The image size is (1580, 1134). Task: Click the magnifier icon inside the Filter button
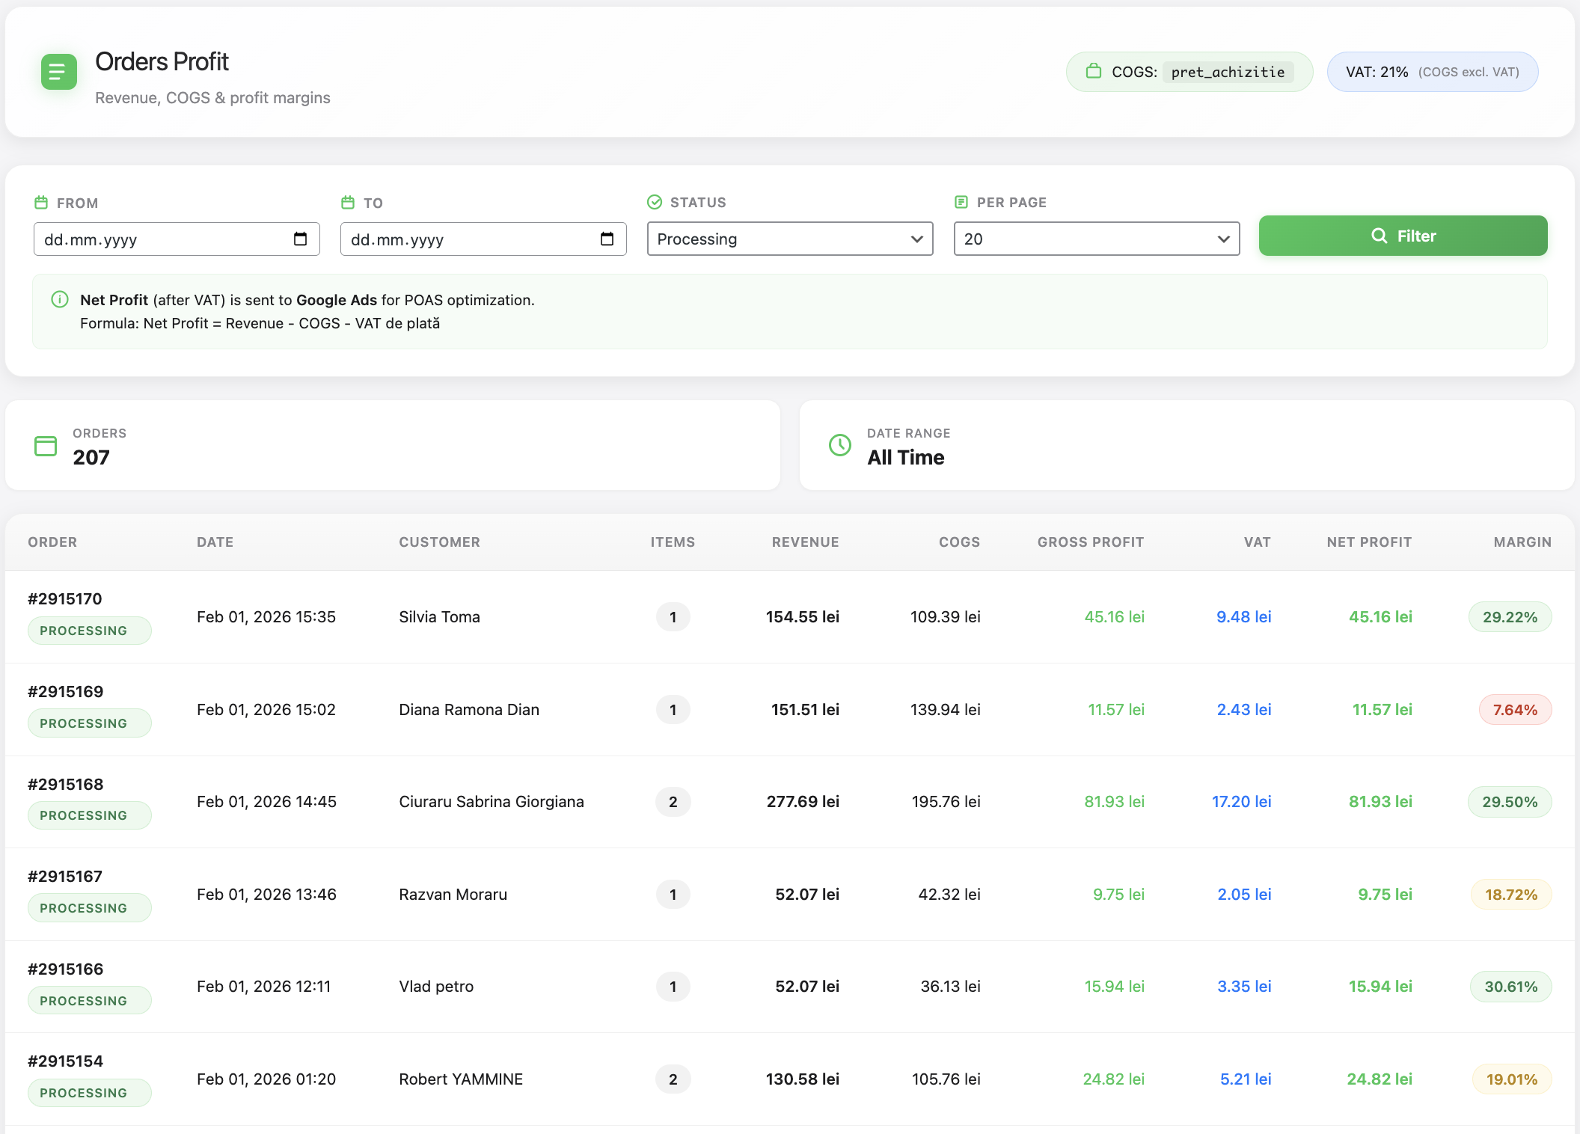coord(1379,236)
